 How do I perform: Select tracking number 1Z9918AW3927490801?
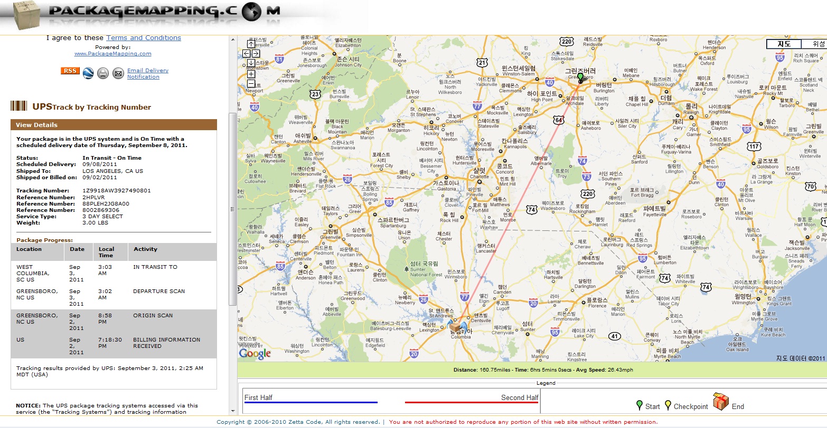[x=117, y=191]
